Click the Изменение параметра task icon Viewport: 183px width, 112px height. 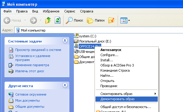click(x=11, y=65)
